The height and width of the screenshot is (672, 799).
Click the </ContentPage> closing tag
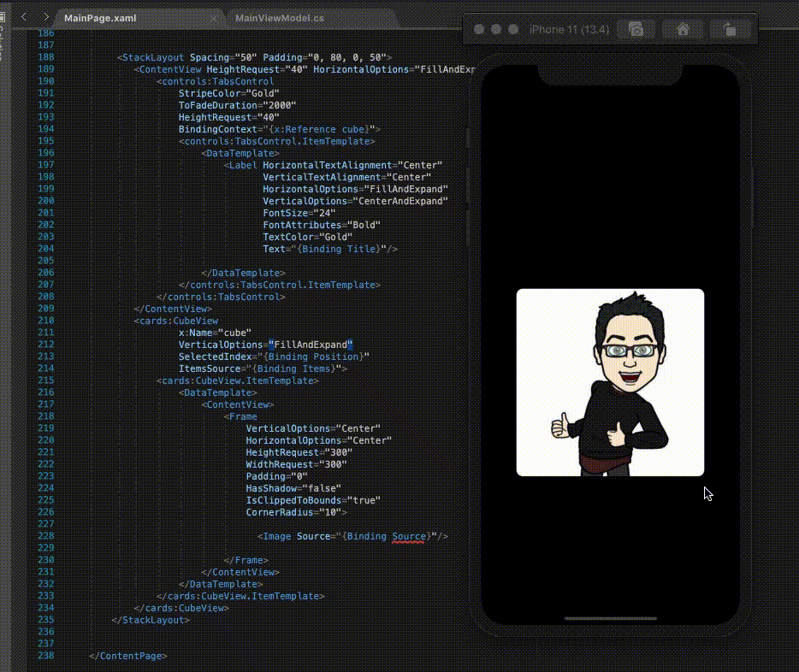(x=128, y=656)
